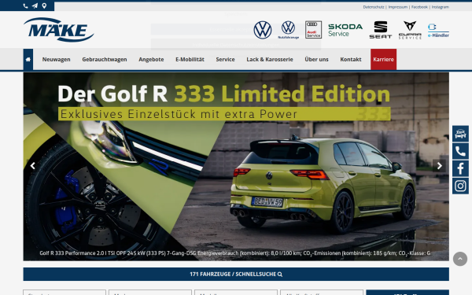Click the Cupra Service logo
This screenshot has width=472, height=295.
410,30
